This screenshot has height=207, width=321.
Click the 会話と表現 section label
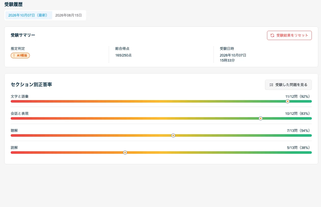[x=20, y=114]
